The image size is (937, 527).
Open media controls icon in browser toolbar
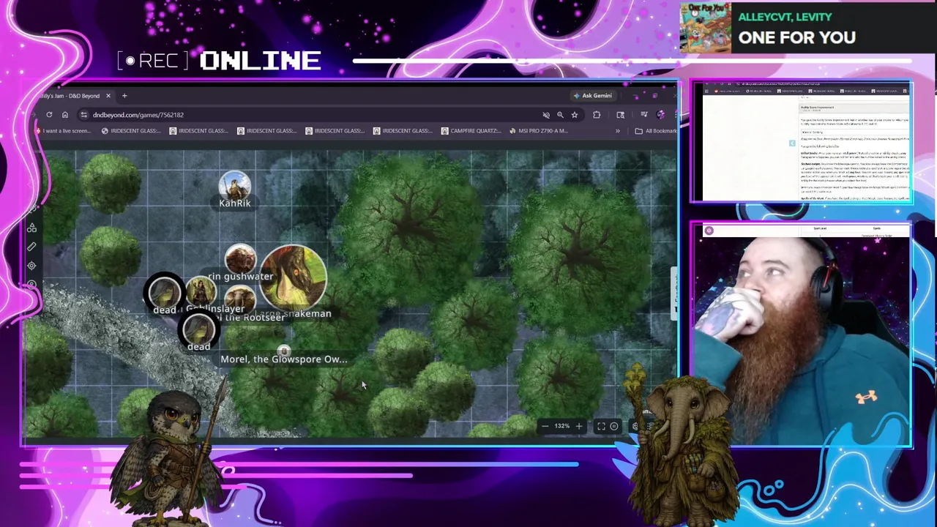[644, 115]
